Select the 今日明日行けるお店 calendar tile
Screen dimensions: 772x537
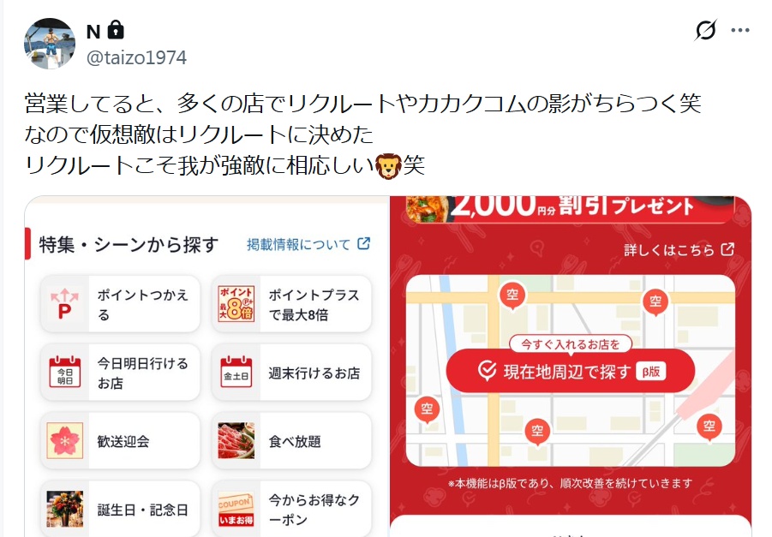pyautogui.click(x=120, y=373)
